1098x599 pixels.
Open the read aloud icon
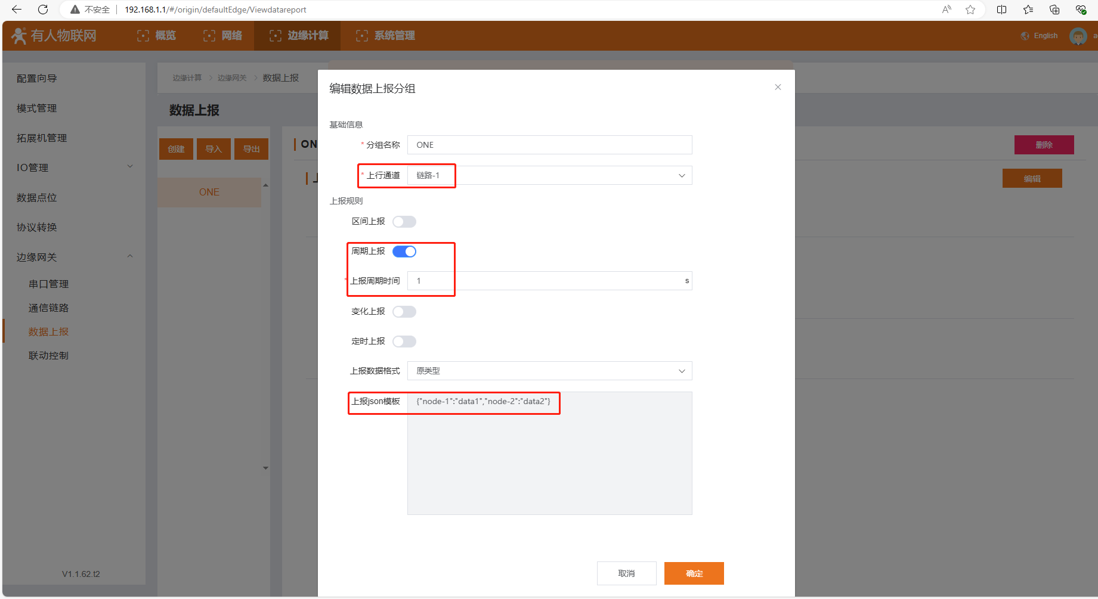(947, 10)
